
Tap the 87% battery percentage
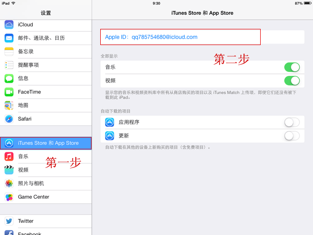pos(299,3)
